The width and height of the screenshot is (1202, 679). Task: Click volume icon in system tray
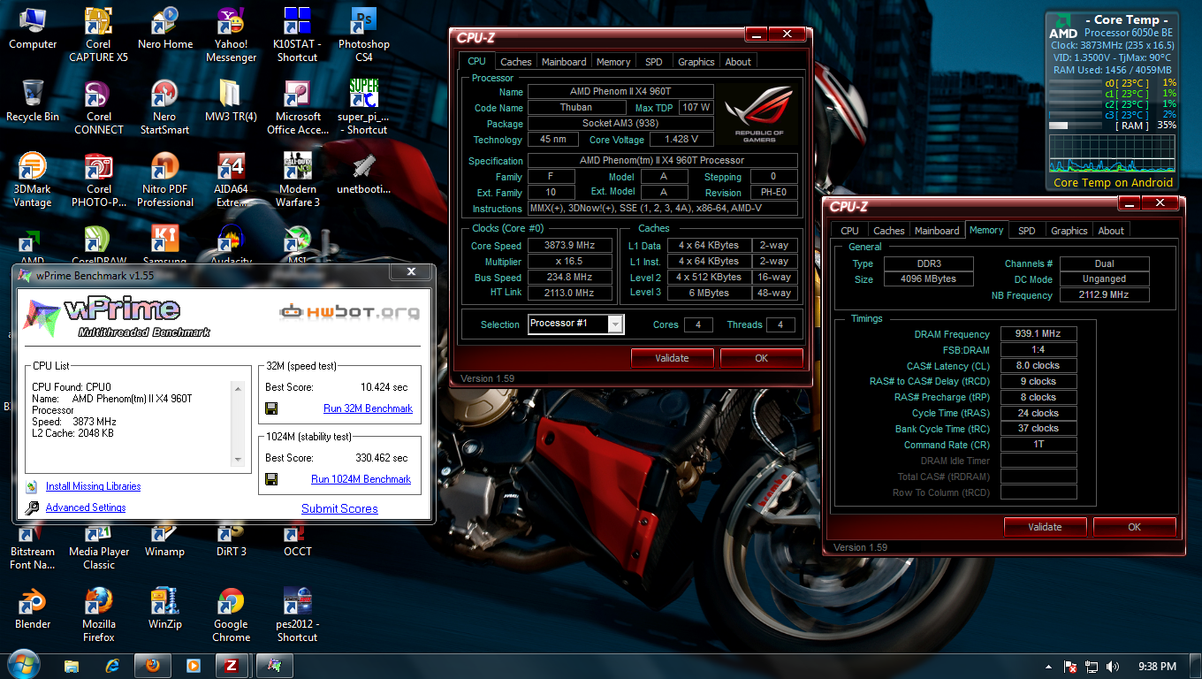[x=1112, y=667]
